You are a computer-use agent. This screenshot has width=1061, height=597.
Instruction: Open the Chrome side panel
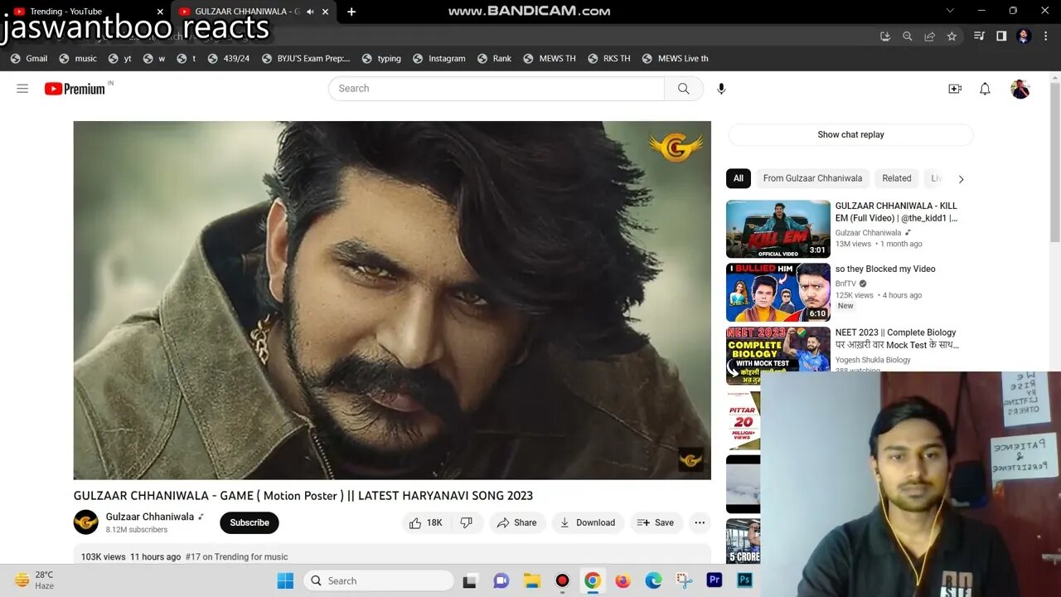pyautogui.click(x=1001, y=36)
